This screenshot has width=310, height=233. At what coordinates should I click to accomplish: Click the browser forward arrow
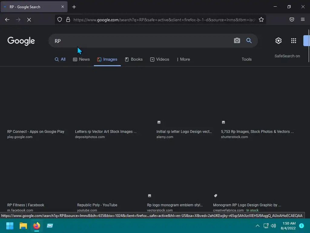18,20
